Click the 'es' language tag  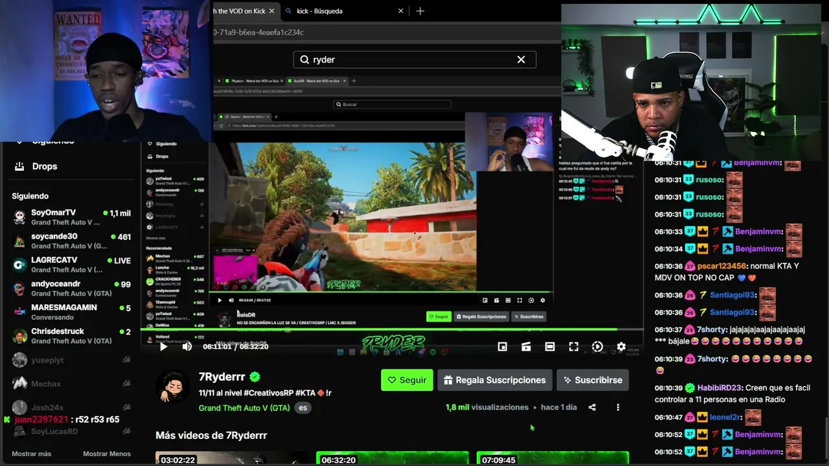click(x=302, y=408)
